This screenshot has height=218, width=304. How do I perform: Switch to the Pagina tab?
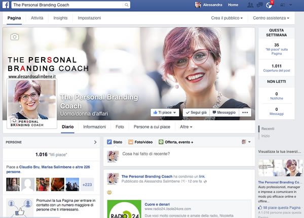pos(14,18)
